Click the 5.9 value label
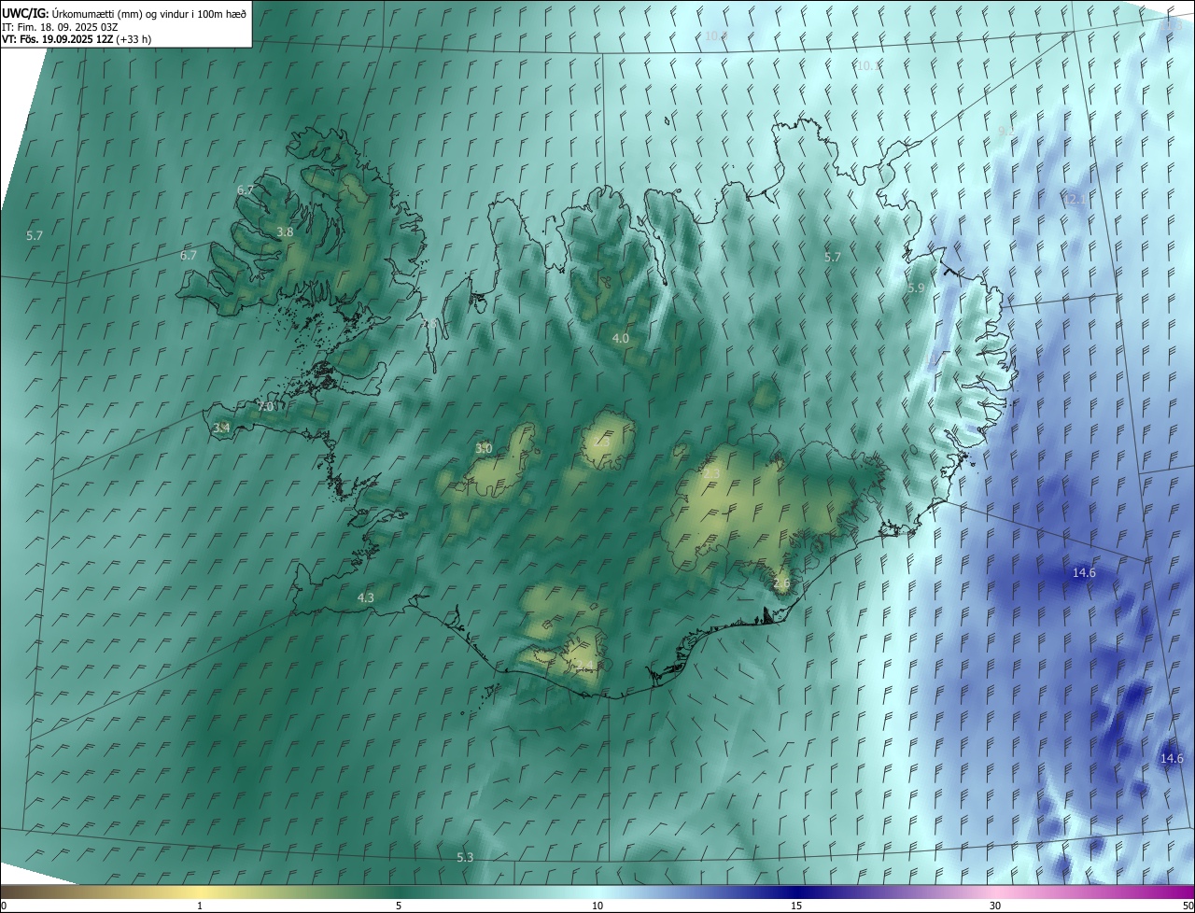Viewport: 1195px width, 913px height. [916, 288]
